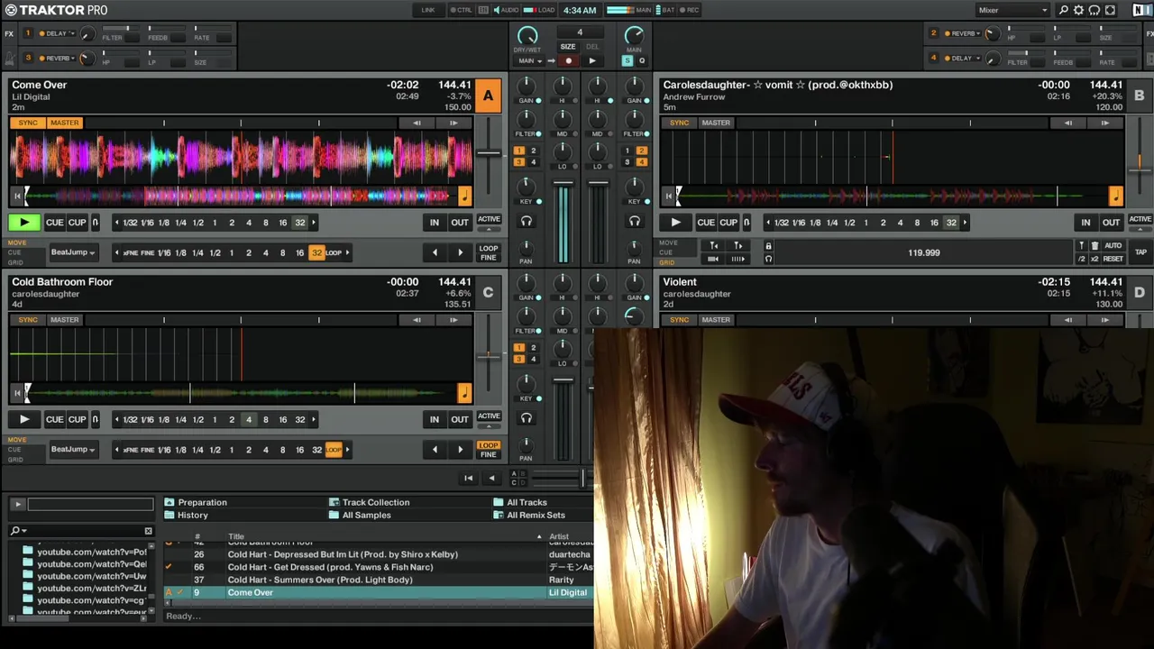Click the crossfader
Viewport: 1154px width, 649px height.
click(x=584, y=478)
